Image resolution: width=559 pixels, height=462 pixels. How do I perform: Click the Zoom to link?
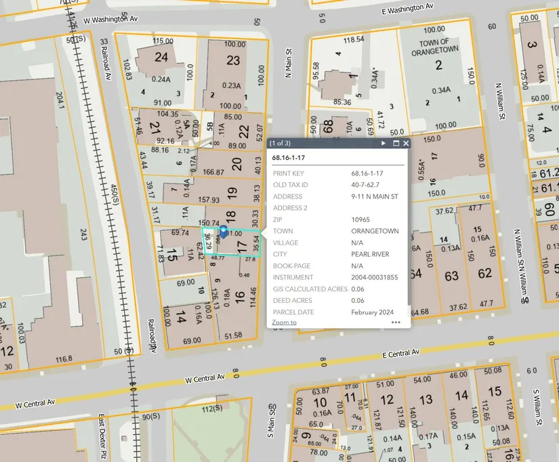coord(284,322)
